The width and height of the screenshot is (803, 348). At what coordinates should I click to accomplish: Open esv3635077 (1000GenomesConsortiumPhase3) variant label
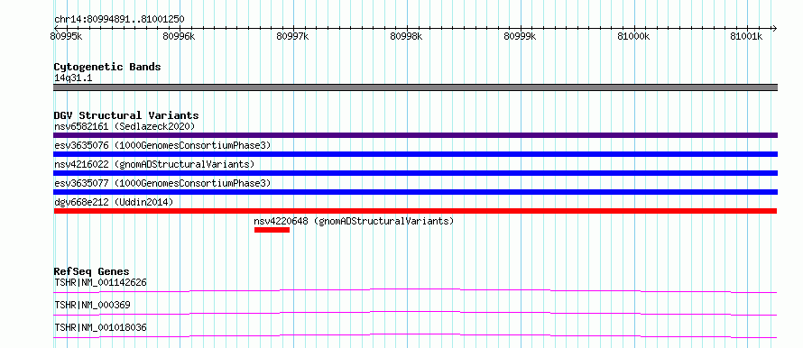click(x=162, y=183)
